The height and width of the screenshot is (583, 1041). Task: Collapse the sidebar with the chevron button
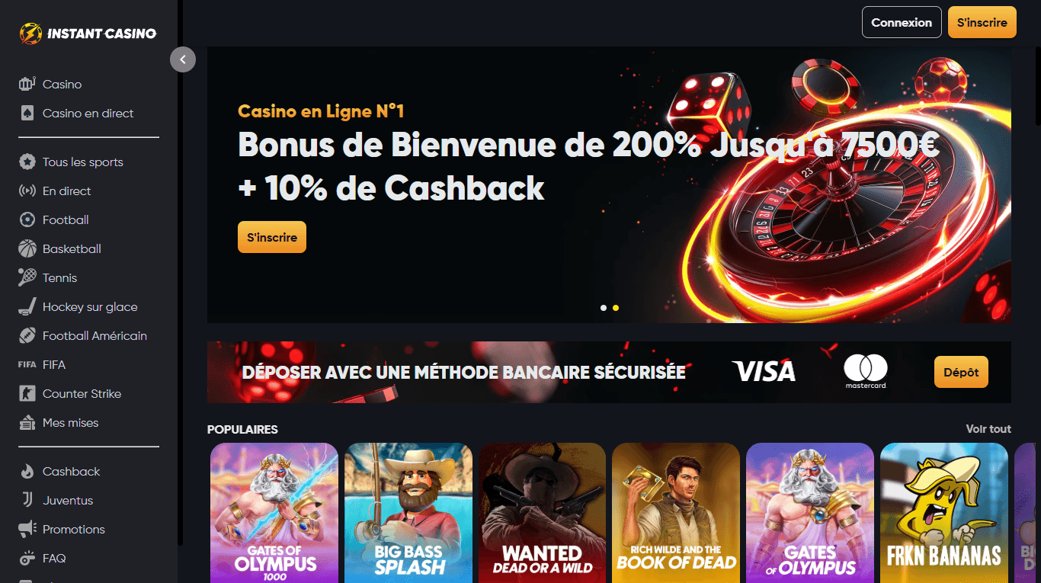pyautogui.click(x=183, y=59)
